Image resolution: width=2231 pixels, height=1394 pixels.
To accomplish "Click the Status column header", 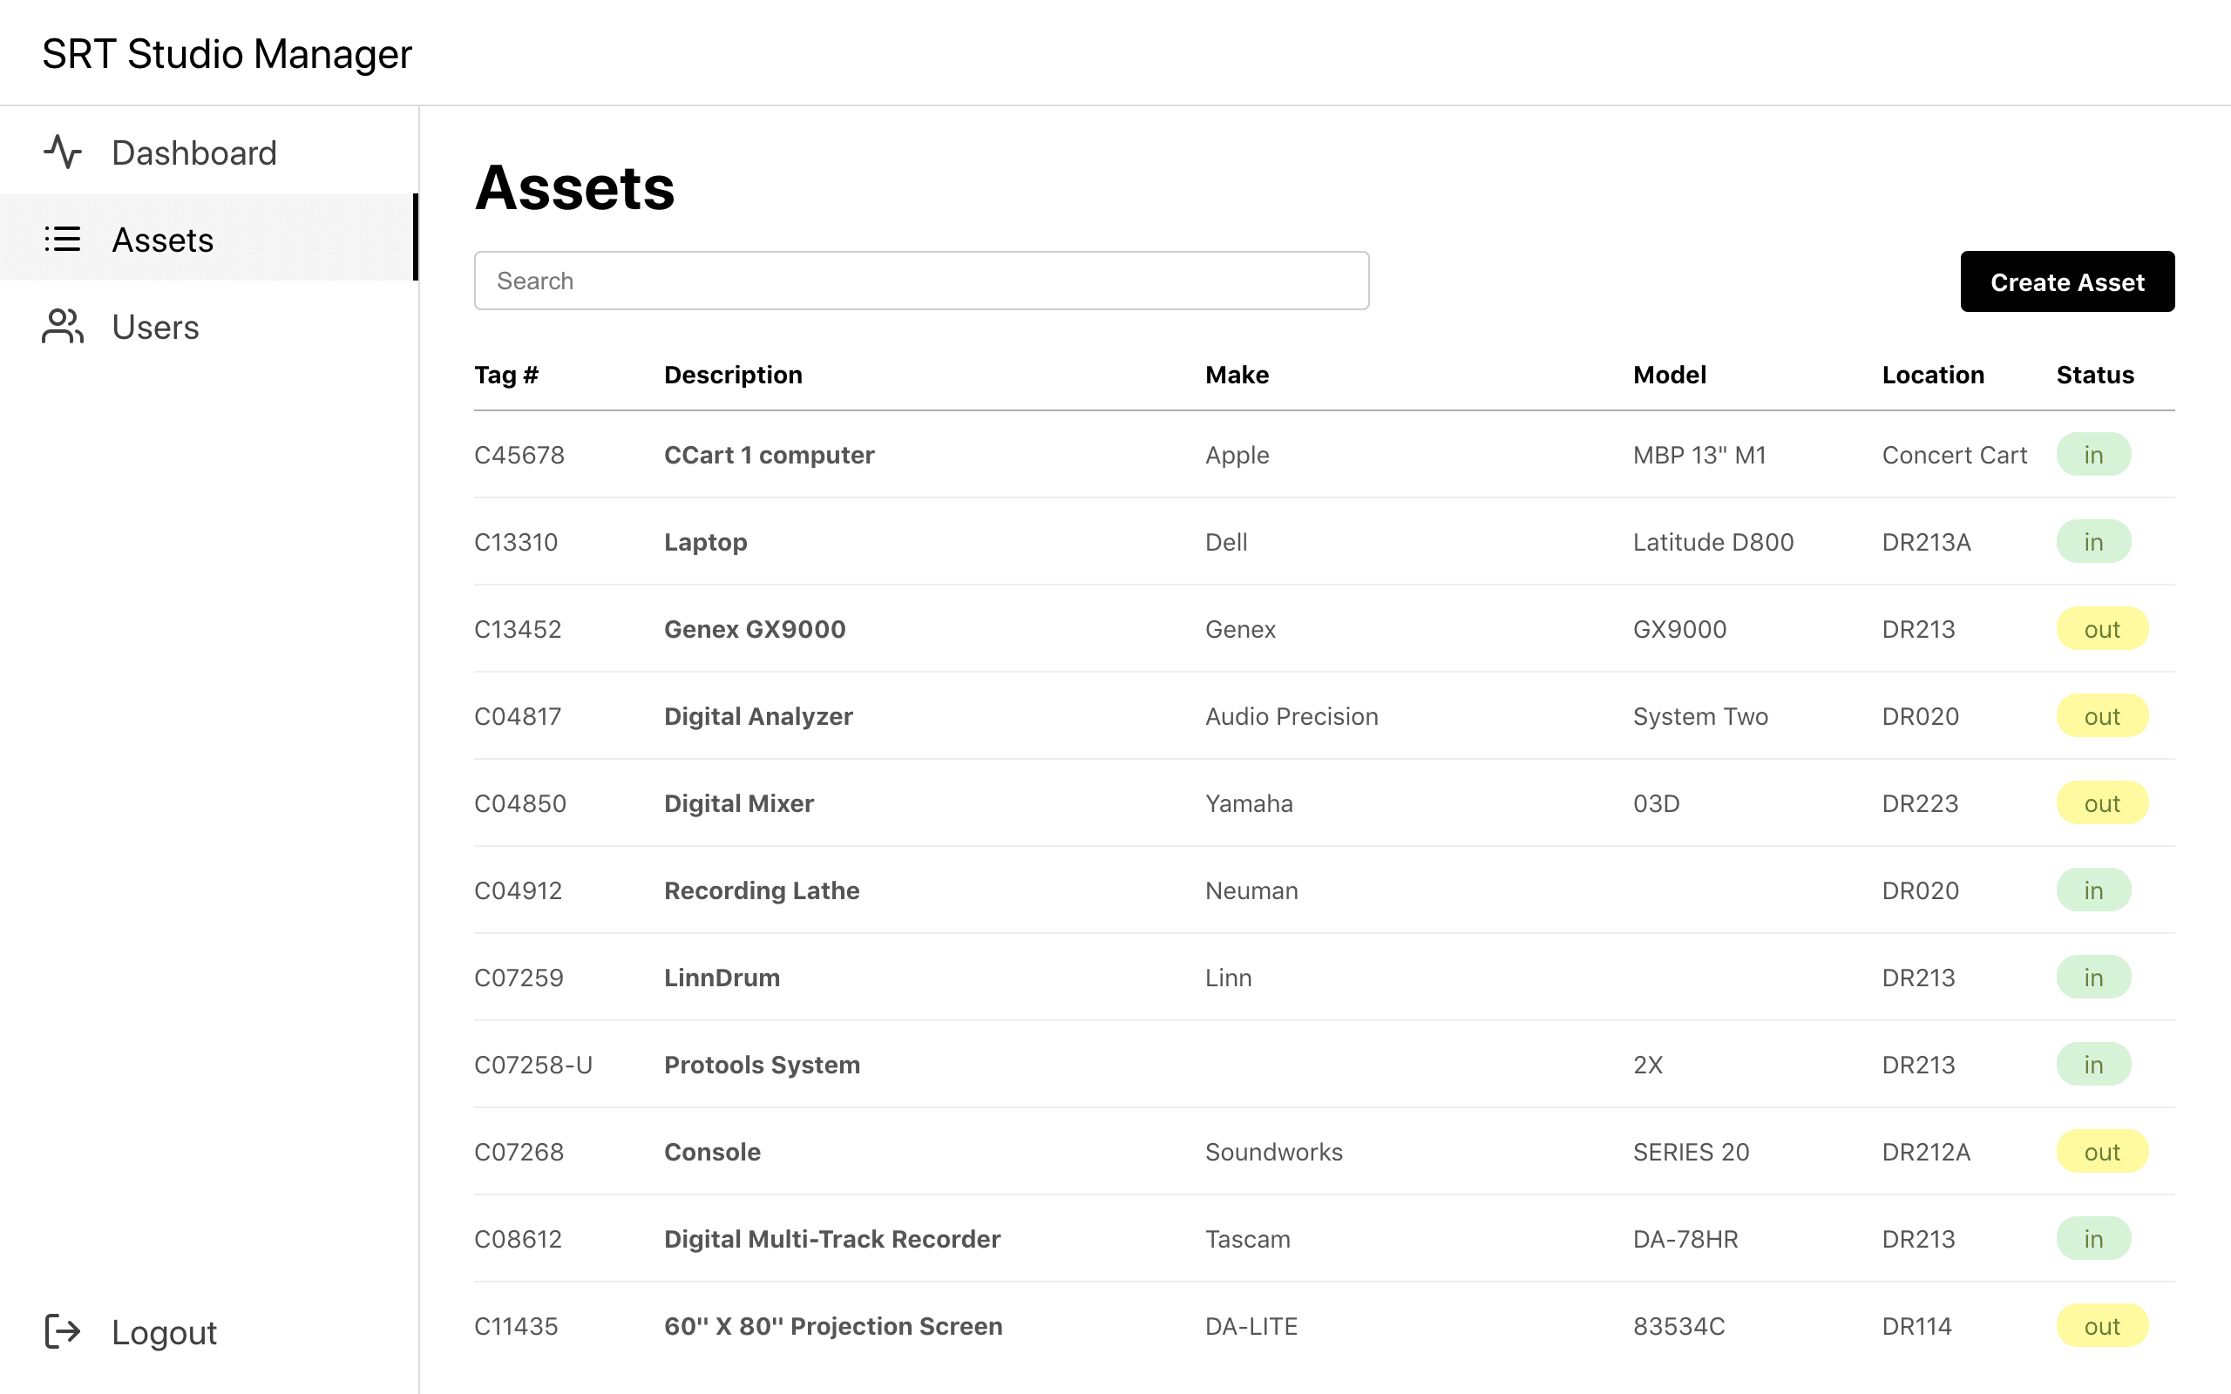I will [x=2093, y=375].
